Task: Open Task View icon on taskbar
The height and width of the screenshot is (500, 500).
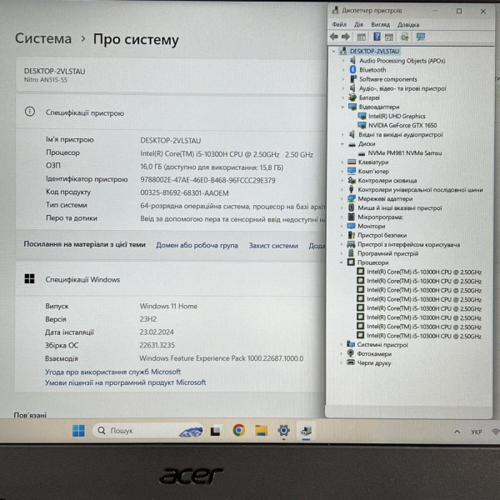Action: click(x=215, y=431)
